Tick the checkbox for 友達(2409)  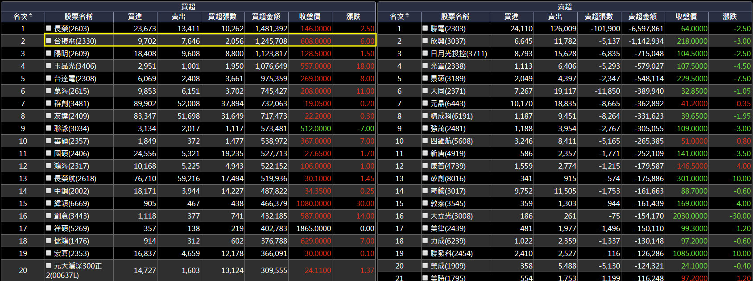coord(49,116)
